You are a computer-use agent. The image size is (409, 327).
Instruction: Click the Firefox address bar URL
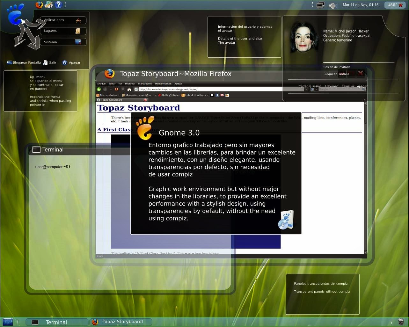tap(218, 89)
